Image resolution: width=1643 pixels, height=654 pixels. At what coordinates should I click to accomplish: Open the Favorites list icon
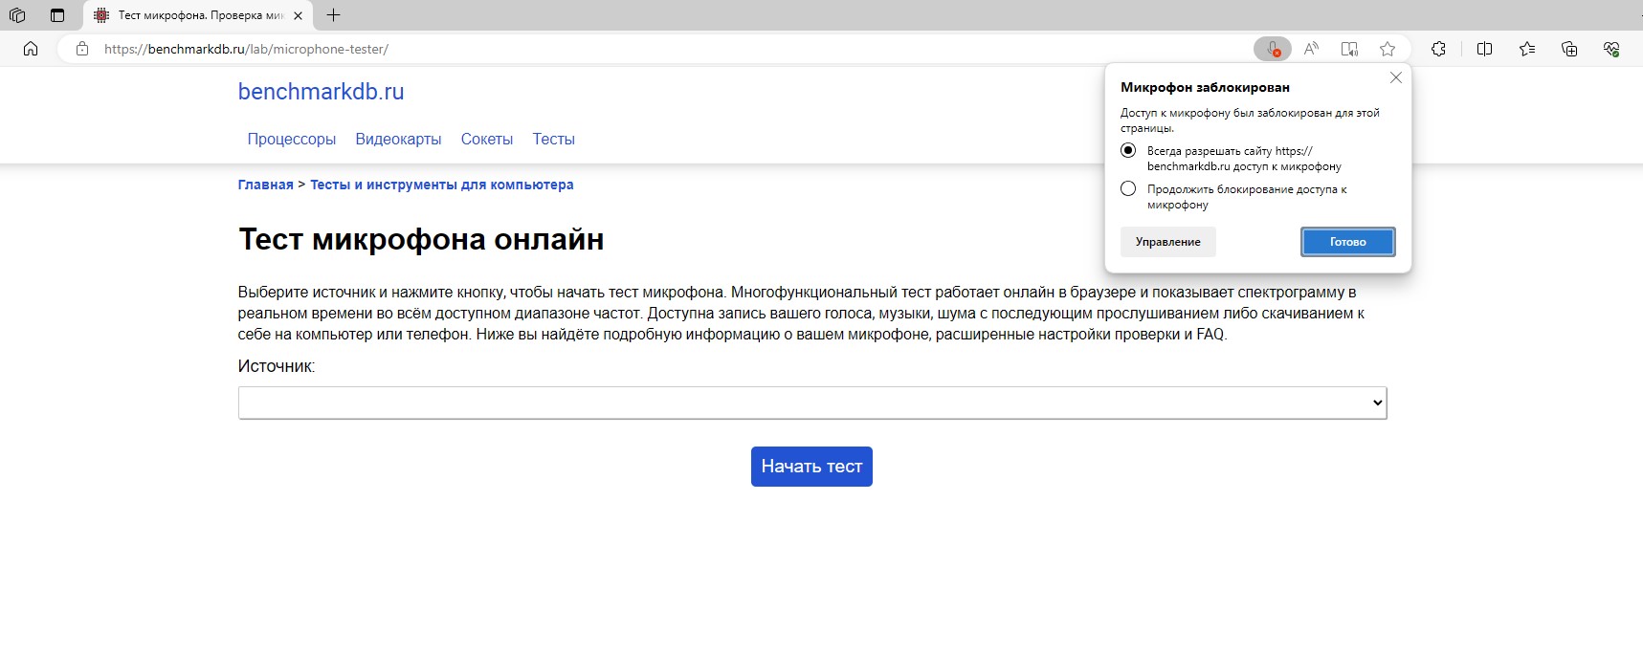pos(1527,49)
